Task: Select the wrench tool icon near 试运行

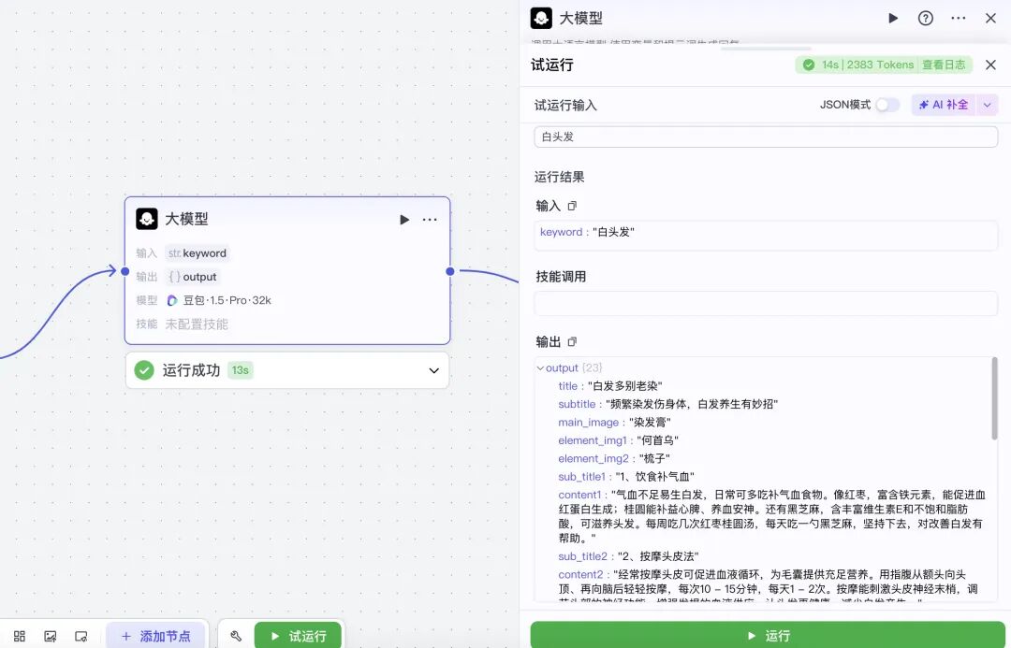Action: coord(235,635)
